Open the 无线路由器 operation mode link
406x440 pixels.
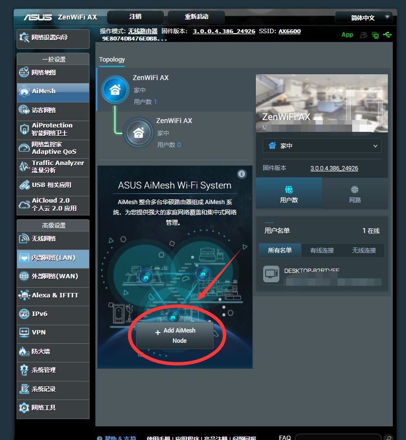click(143, 31)
